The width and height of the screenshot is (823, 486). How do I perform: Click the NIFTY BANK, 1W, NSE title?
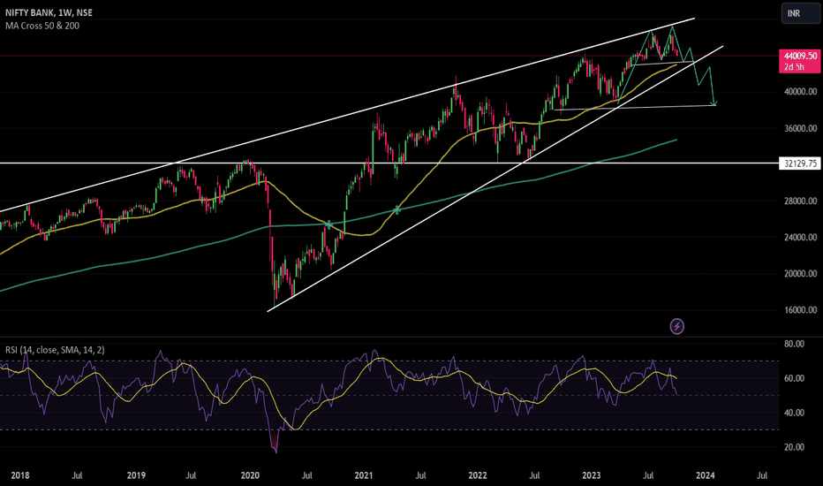pos(49,12)
